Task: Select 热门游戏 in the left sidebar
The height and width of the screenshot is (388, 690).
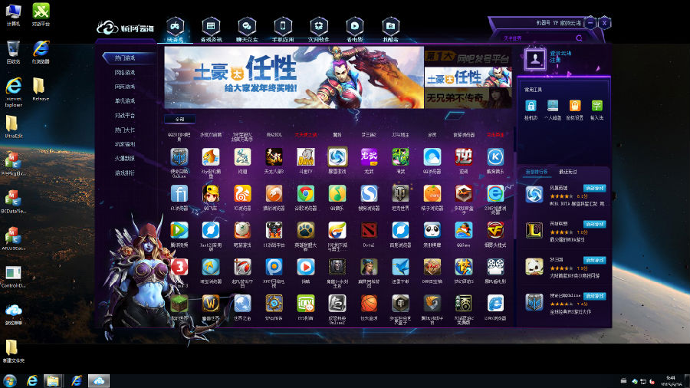Action: coord(126,58)
